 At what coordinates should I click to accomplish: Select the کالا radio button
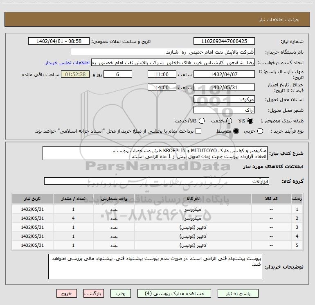[x=250, y=121]
